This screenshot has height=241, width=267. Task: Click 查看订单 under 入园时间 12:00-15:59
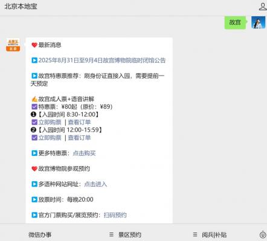coord(79,138)
